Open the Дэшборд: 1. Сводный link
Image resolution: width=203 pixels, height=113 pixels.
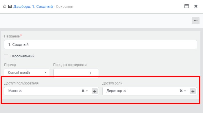click(33, 6)
